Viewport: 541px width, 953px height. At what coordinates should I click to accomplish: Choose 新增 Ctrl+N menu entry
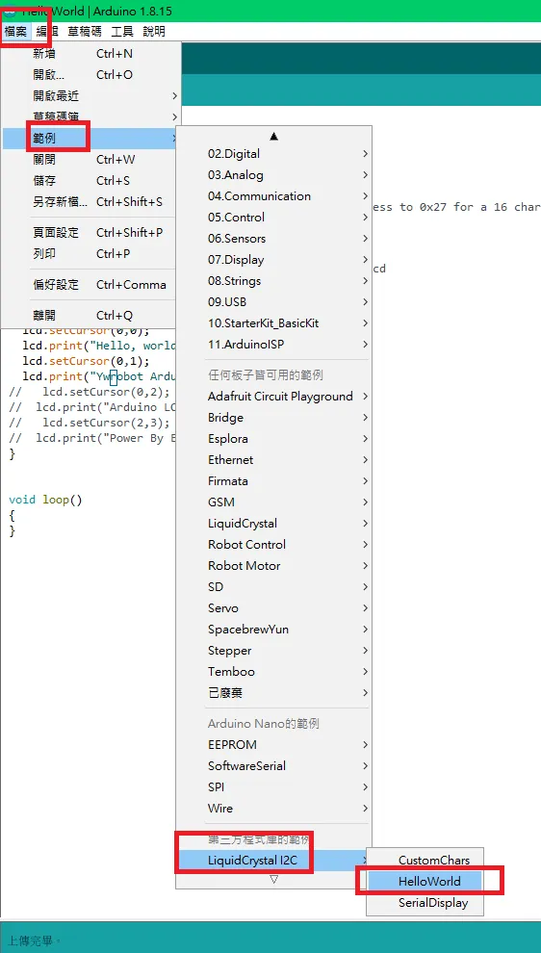[90, 54]
